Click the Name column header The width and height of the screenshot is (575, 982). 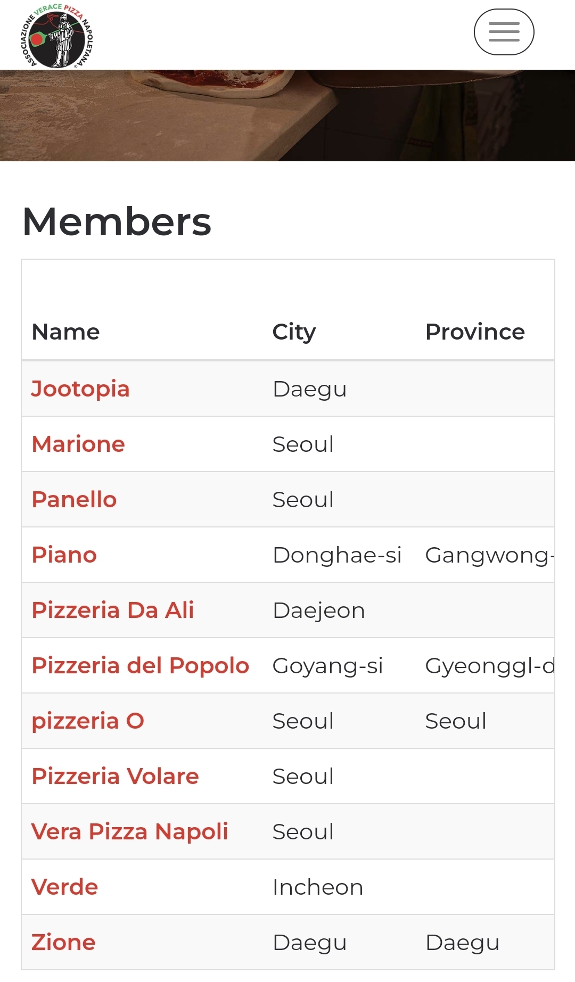click(66, 332)
